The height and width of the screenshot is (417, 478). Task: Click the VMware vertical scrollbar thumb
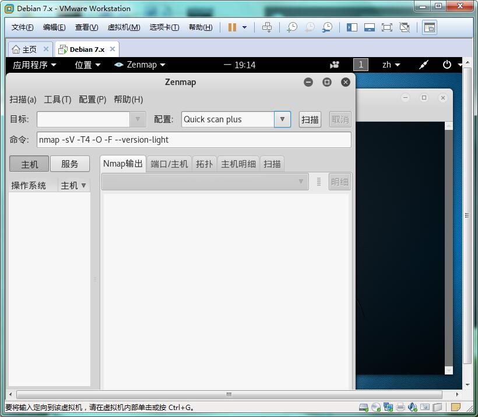pyautogui.click(x=467, y=215)
